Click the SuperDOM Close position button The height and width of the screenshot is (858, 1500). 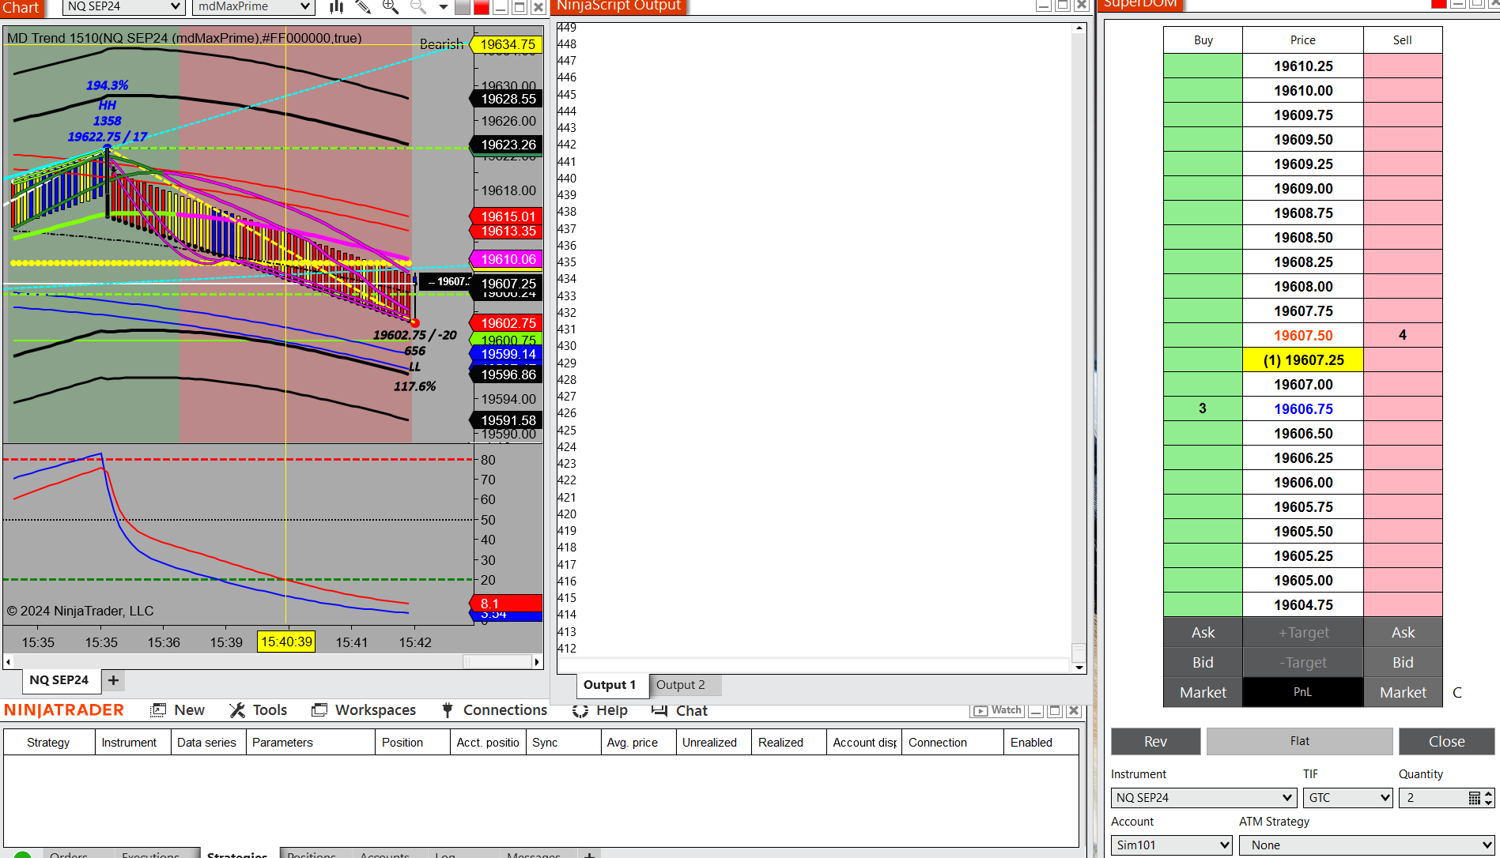pos(1446,742)
